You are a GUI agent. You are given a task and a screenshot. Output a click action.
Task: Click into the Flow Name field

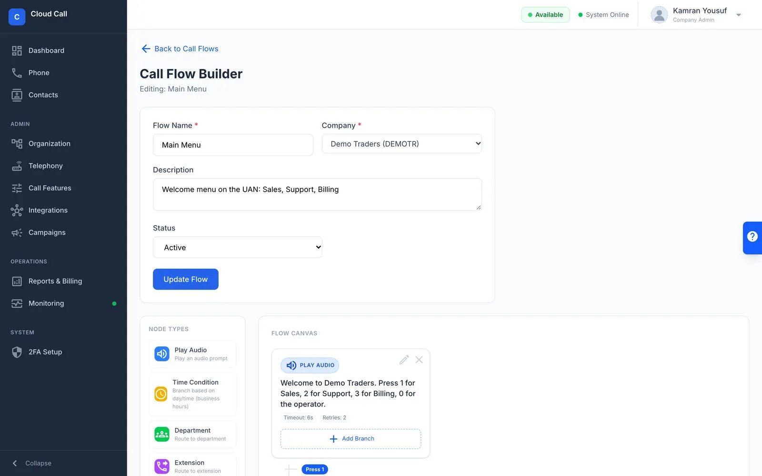pos(233,145)
